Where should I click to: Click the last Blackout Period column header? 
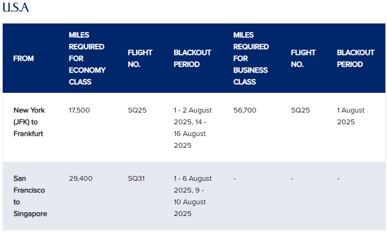tap(356, 58)
